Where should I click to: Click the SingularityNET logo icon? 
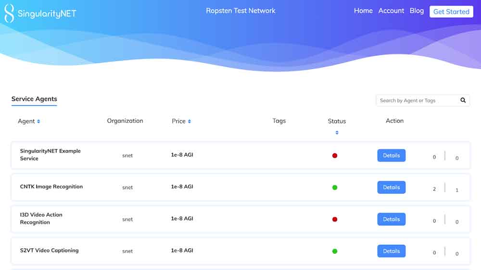[9, 13]
